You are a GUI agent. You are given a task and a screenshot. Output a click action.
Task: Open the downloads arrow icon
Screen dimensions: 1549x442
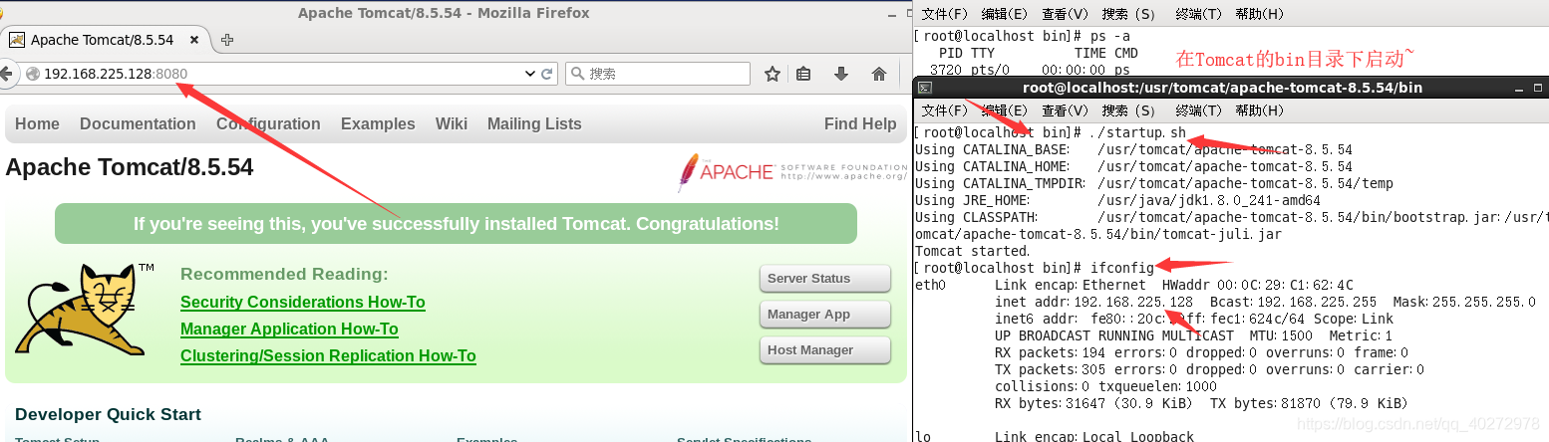(x=841, y=74)
